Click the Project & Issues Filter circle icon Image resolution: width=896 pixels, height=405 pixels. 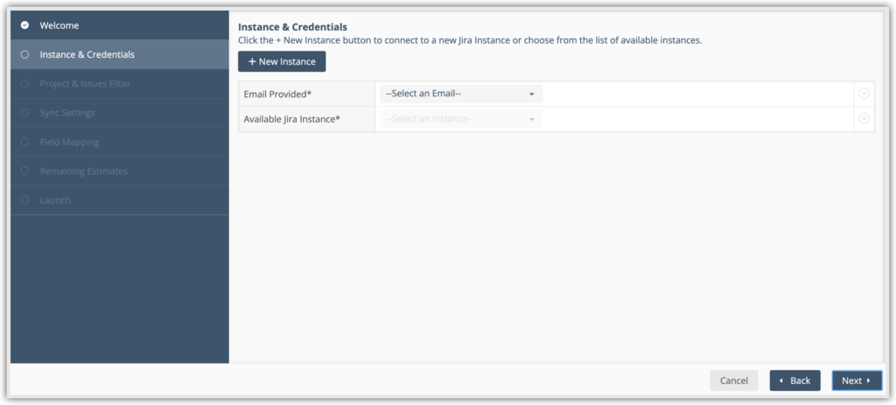[x=24, y=84]
